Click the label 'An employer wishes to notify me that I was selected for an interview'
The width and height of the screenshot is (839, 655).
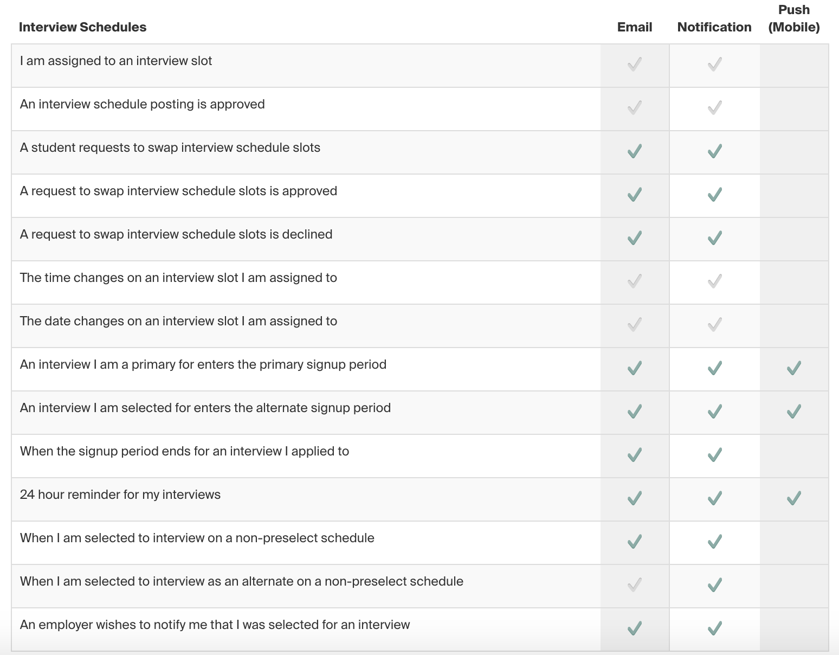point(215,625)
